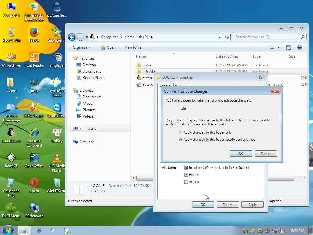Launch HBCDMenu from desktop
The height and width of the screenshot is (235, 313).
[34, 110]
